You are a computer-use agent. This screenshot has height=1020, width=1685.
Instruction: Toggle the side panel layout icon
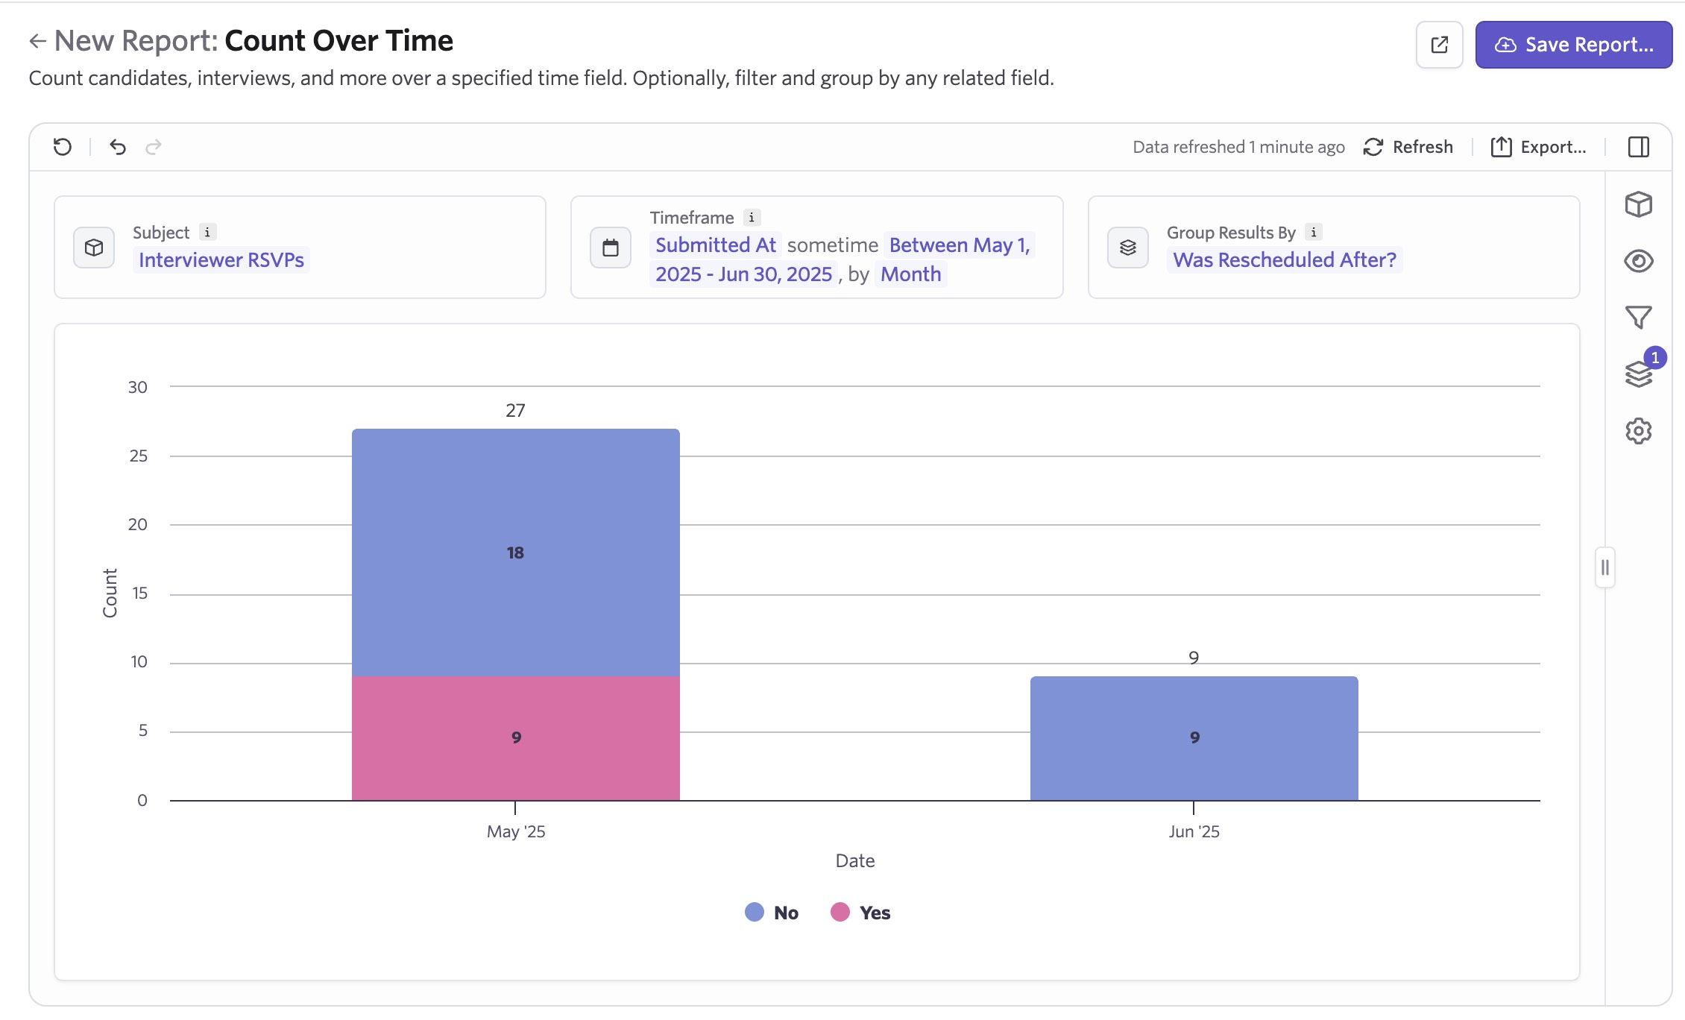click(x=1638, y=147)
